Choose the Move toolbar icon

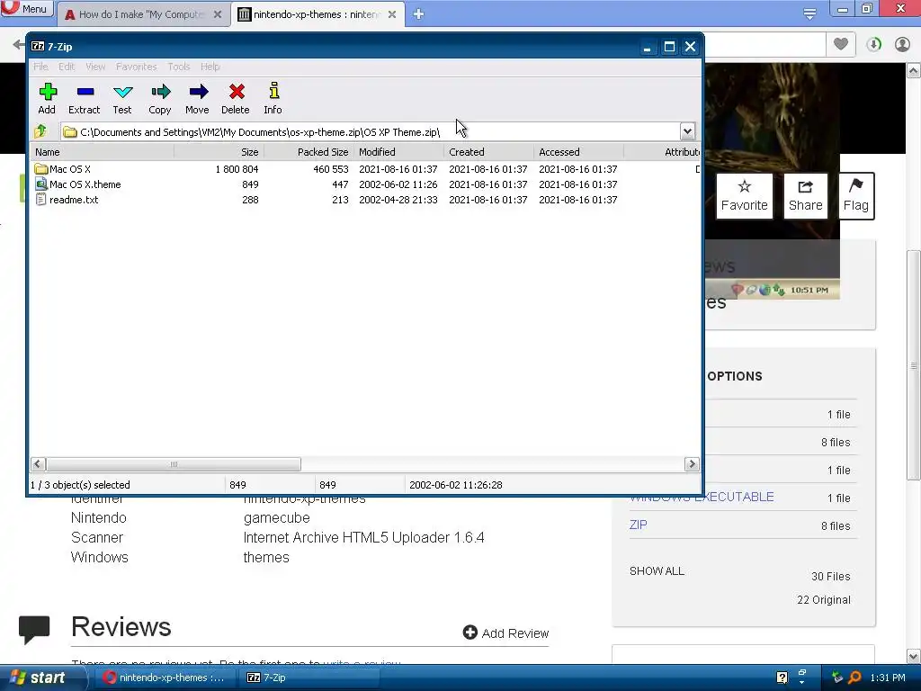197,98
